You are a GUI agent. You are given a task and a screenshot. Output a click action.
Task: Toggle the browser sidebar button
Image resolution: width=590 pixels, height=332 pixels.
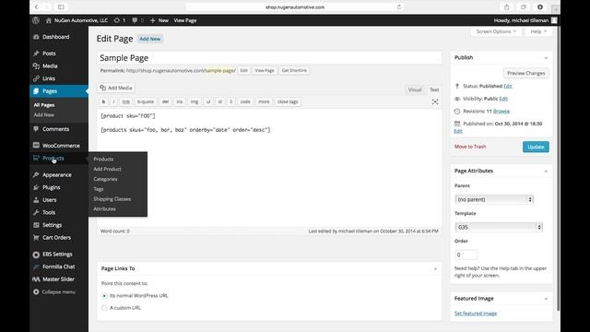[x=61, y=6]
